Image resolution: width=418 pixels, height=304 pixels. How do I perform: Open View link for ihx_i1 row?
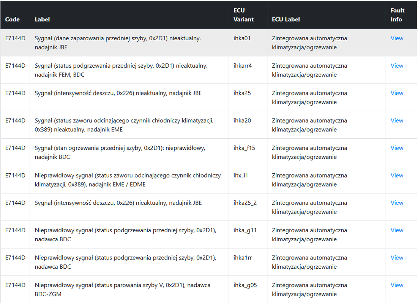click(x=397, y=175)
